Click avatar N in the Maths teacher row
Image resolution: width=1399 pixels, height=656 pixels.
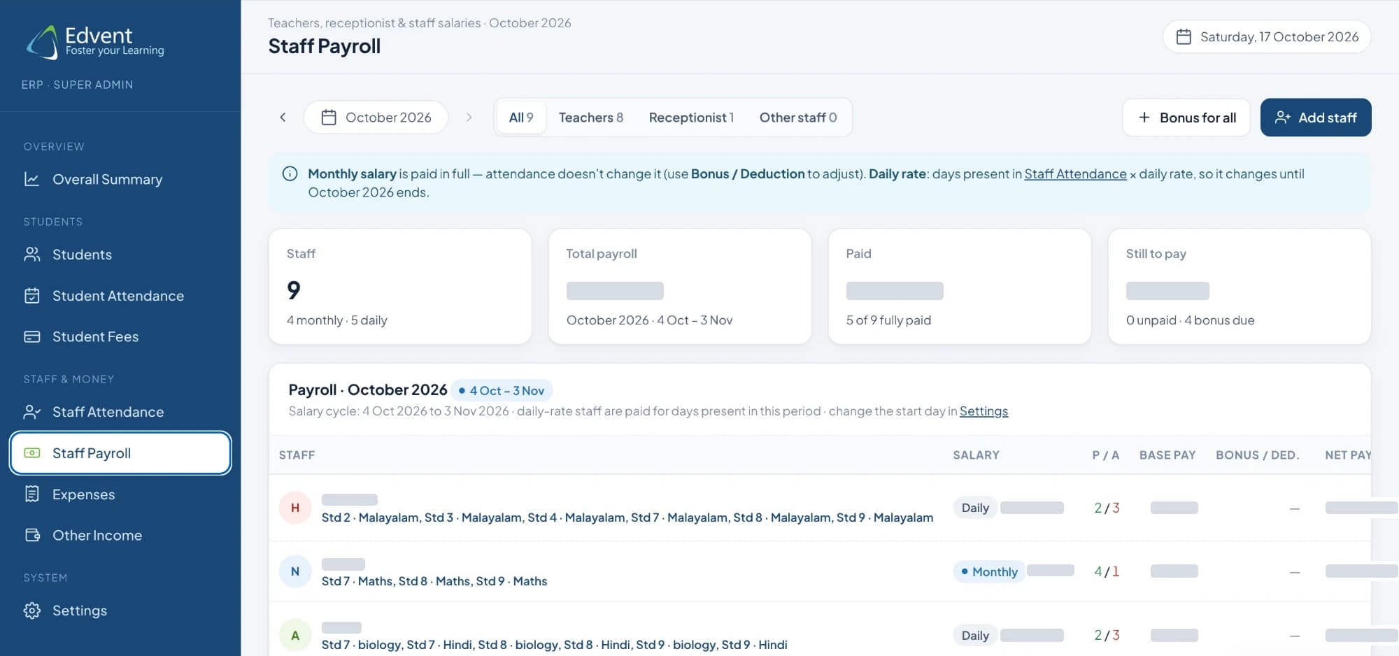[x=295, y=571]
